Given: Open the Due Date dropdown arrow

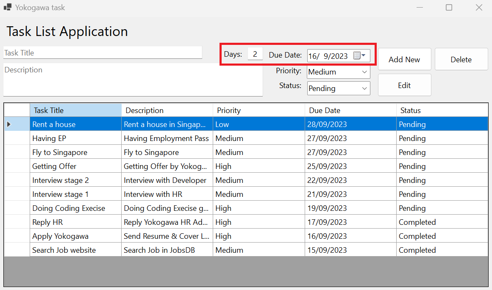Looking at the screenshot, I should click(x=364, y=55).
